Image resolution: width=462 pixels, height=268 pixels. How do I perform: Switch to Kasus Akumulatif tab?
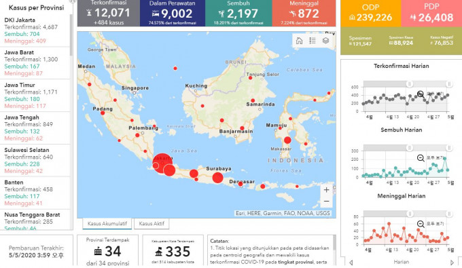coord(107,224)
